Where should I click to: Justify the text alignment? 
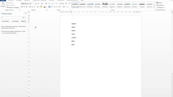tap(56, 7)
